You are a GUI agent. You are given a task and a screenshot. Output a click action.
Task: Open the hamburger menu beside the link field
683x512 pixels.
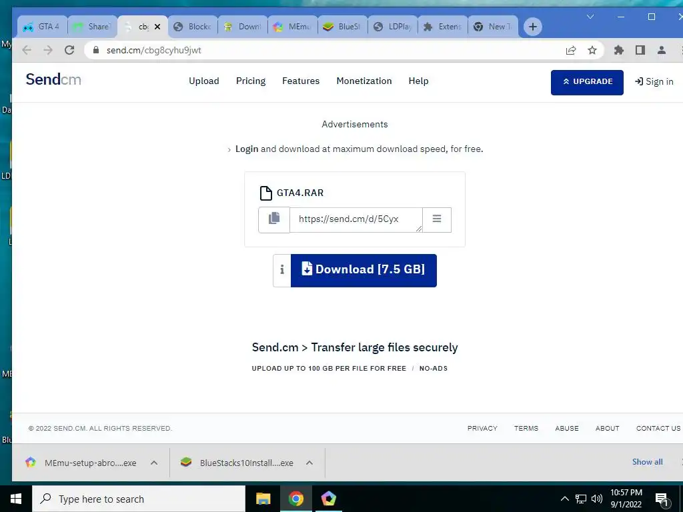pyautogui.click(x=436, y=220)
